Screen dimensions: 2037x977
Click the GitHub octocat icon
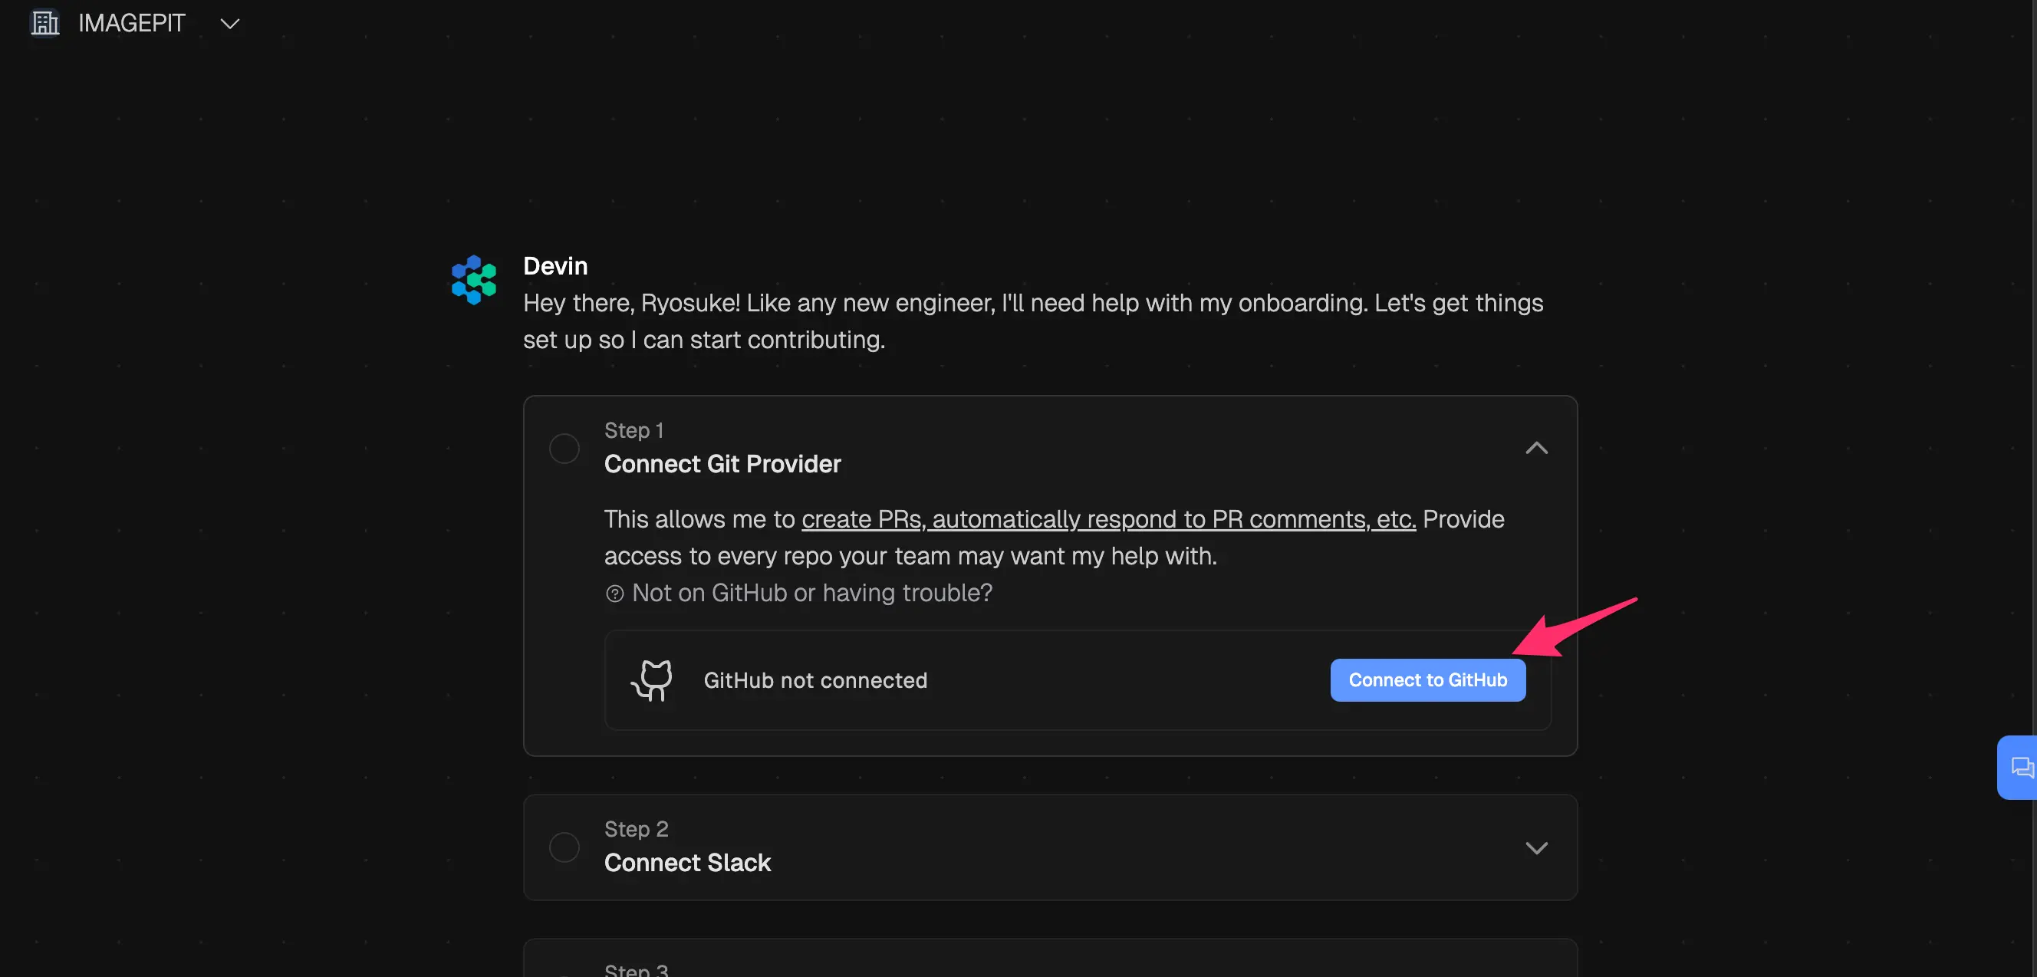tap(653, 680)
